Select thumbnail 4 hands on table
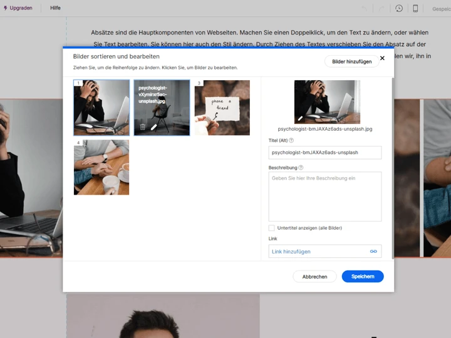 click(x=101, y=167)
